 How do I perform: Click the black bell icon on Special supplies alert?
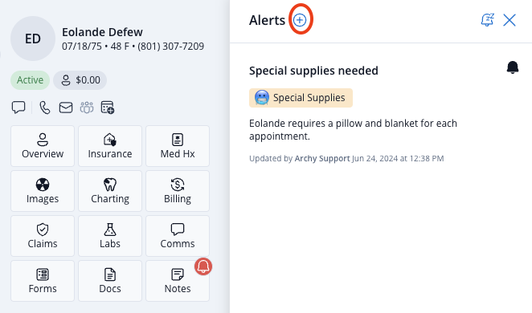click(513, 67)
